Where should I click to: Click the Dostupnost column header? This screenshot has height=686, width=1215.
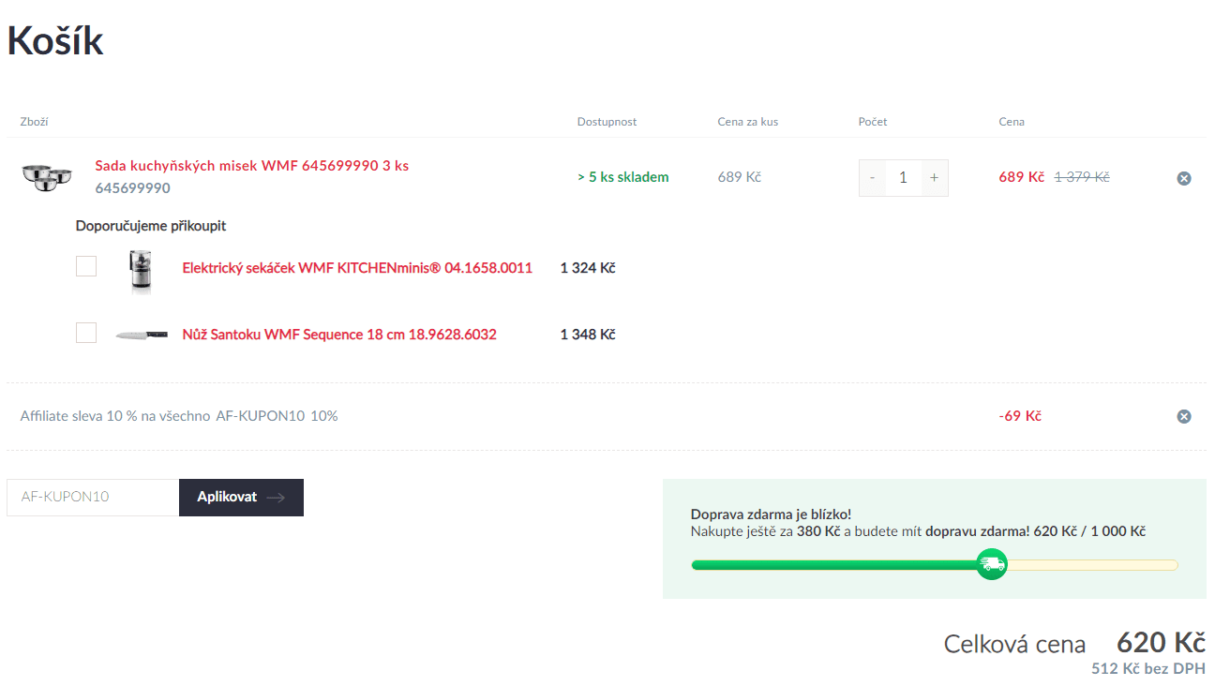point(607,122)
